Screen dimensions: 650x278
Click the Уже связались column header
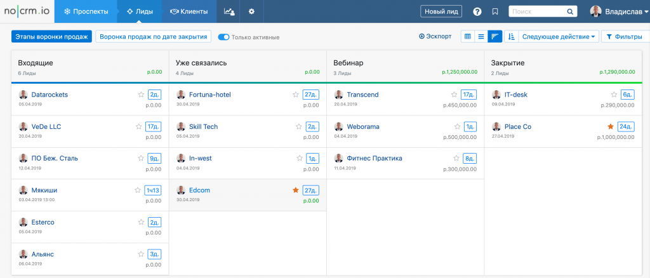tap(201, 63)
